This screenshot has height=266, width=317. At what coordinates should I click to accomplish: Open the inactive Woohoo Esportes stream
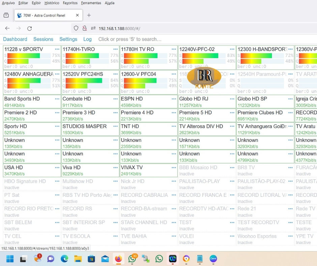click(265, 239)
